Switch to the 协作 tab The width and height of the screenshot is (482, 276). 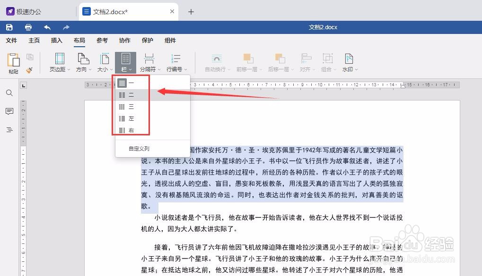(x=125, y=41)
